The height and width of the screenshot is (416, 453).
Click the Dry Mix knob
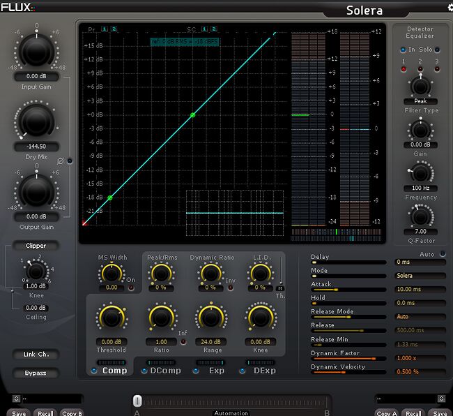click(36, 121)
